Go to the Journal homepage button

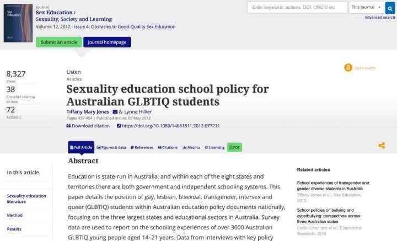point(107,42)
